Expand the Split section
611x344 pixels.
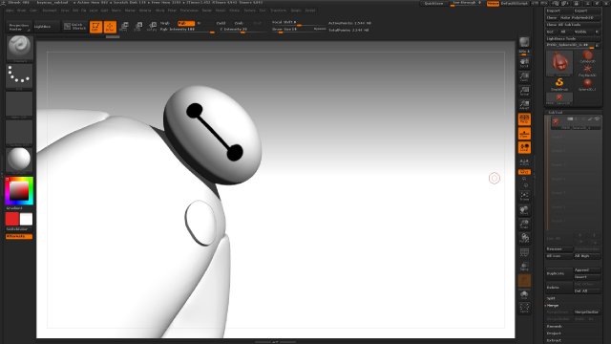551,298
